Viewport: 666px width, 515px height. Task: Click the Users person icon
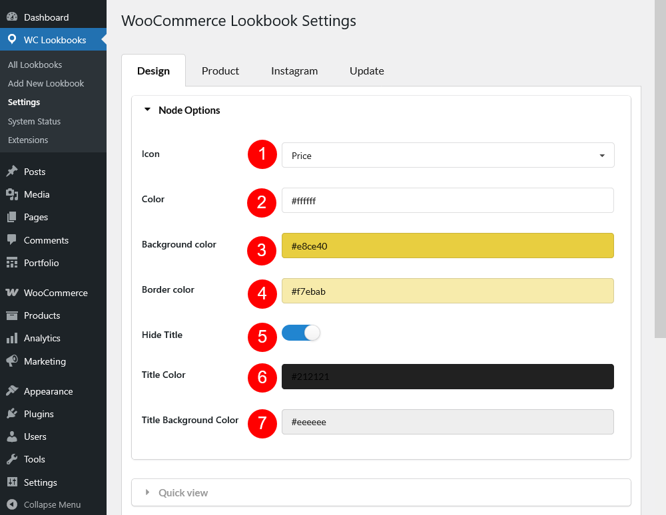tap(12, 436)
